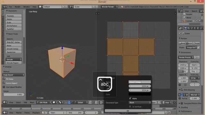The height and width of the screenshot is (115, 205).
Task: Toggle the Camera eye visibility in outliner
Action: tap(193, 21)
